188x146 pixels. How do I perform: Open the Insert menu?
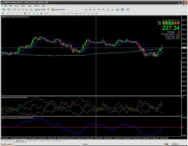point(17,6)
